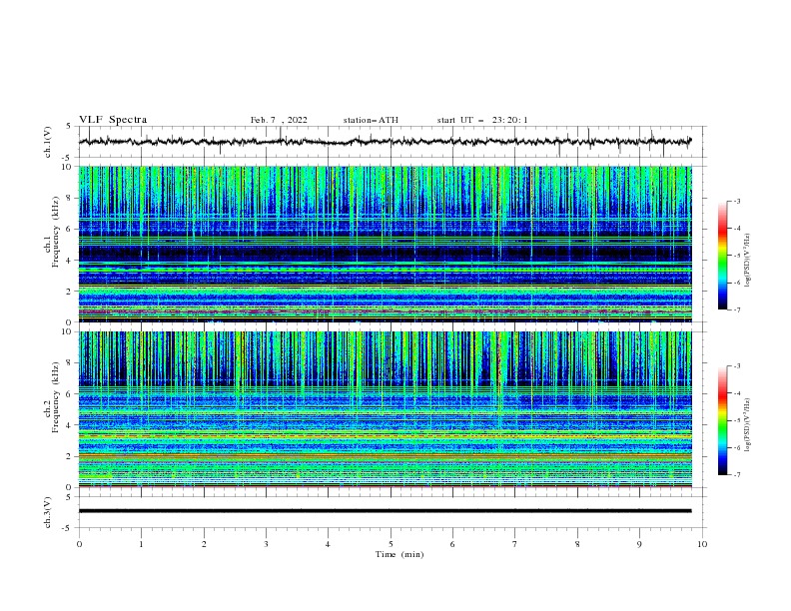This screenshot has width=791, height=611.
Task: Click inside the ch.2 spectrogram panel
Action: coord(385,409)
